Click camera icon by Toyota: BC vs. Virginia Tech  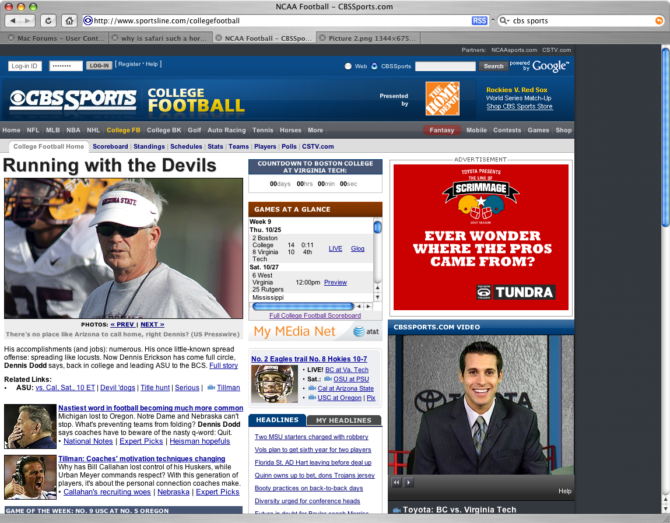pyautogui.click(x=397, y=510)
